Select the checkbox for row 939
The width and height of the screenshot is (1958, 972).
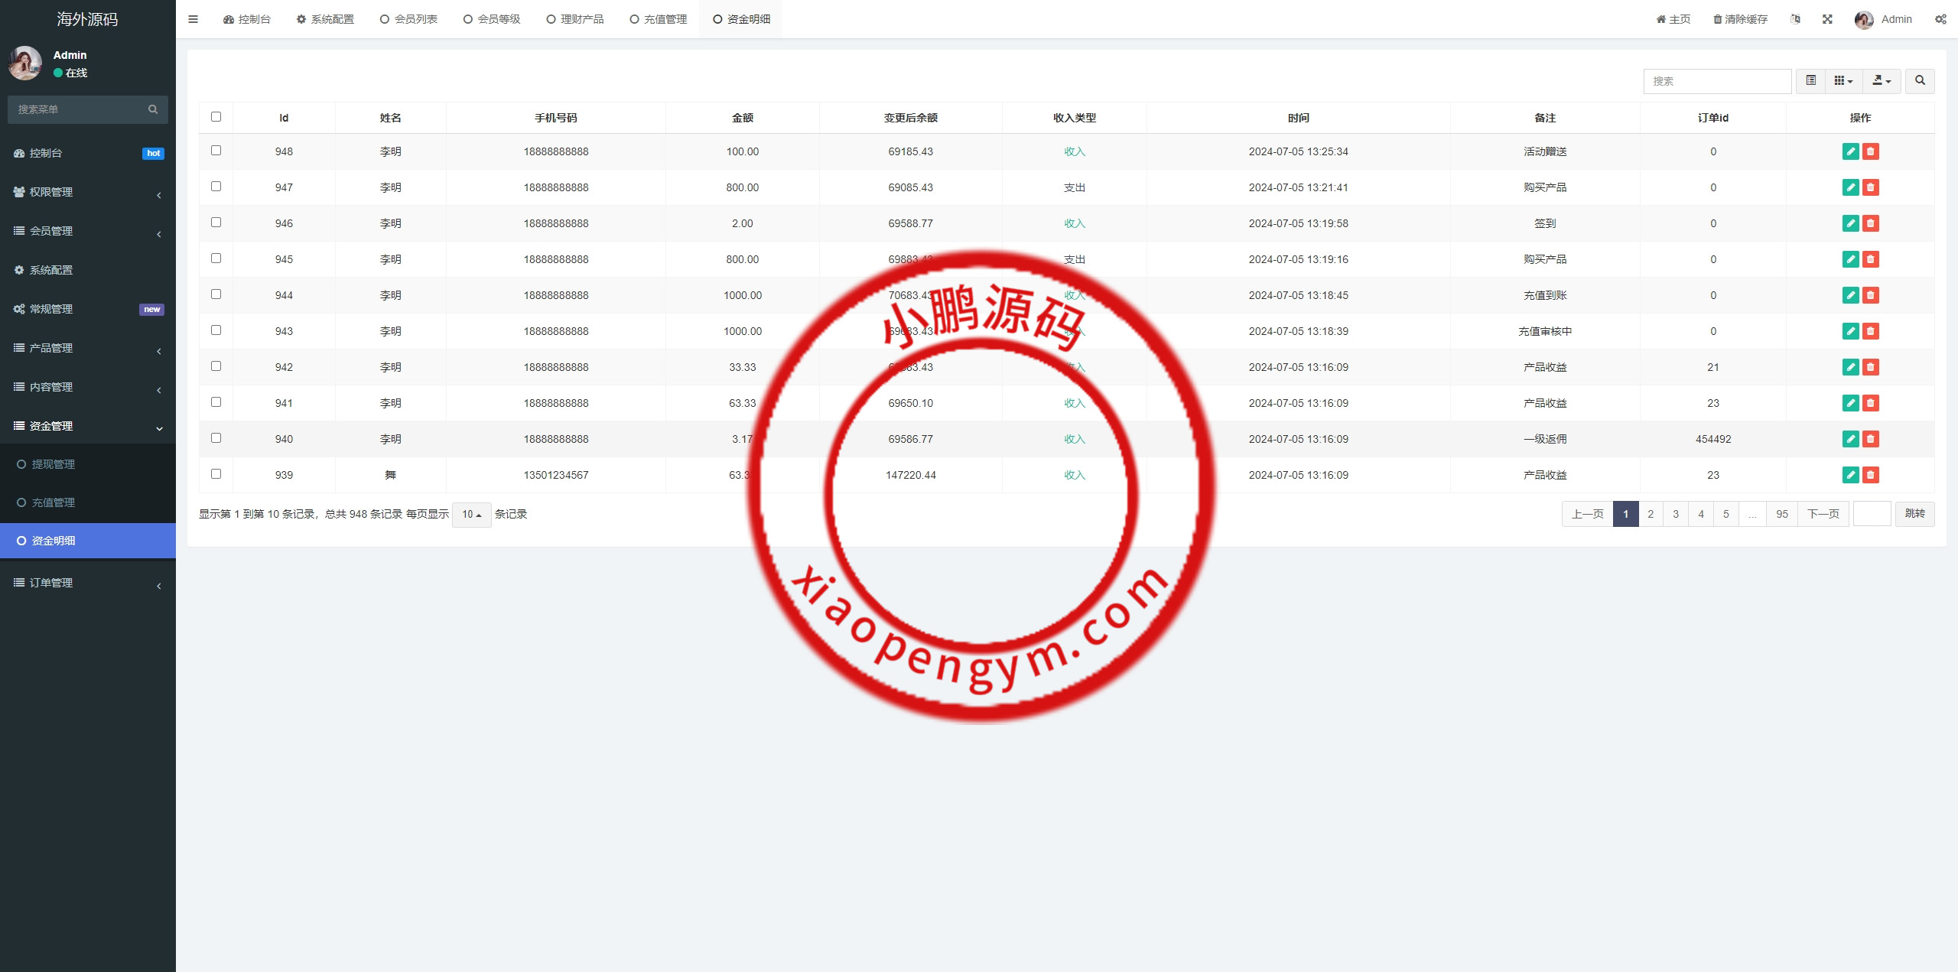216,474
